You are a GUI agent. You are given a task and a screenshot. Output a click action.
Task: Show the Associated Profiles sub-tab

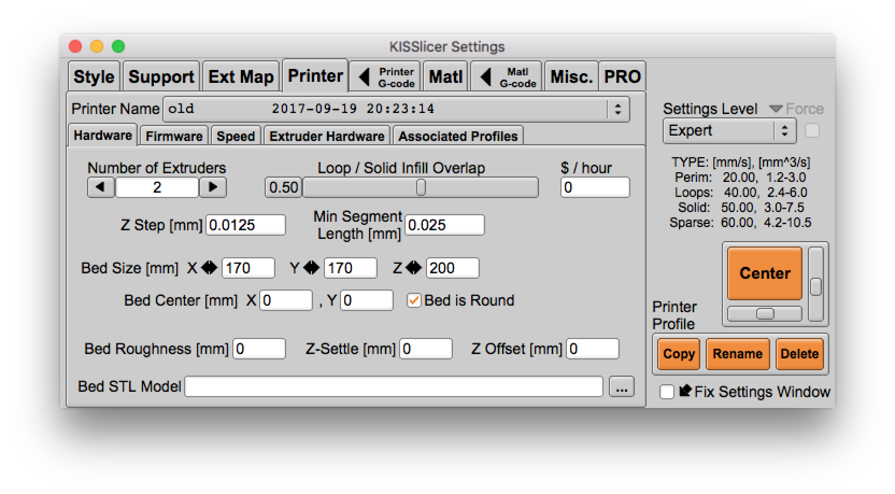(458, 136)
